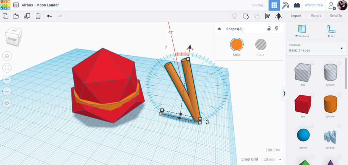Click the Edit Grid button
Viewport: 348px width, 165px height.
(x=273, y=150)
